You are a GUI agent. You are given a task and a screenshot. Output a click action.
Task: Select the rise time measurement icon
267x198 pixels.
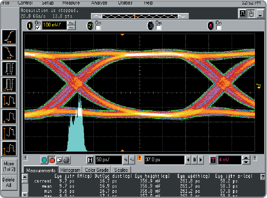coord(9,37)
